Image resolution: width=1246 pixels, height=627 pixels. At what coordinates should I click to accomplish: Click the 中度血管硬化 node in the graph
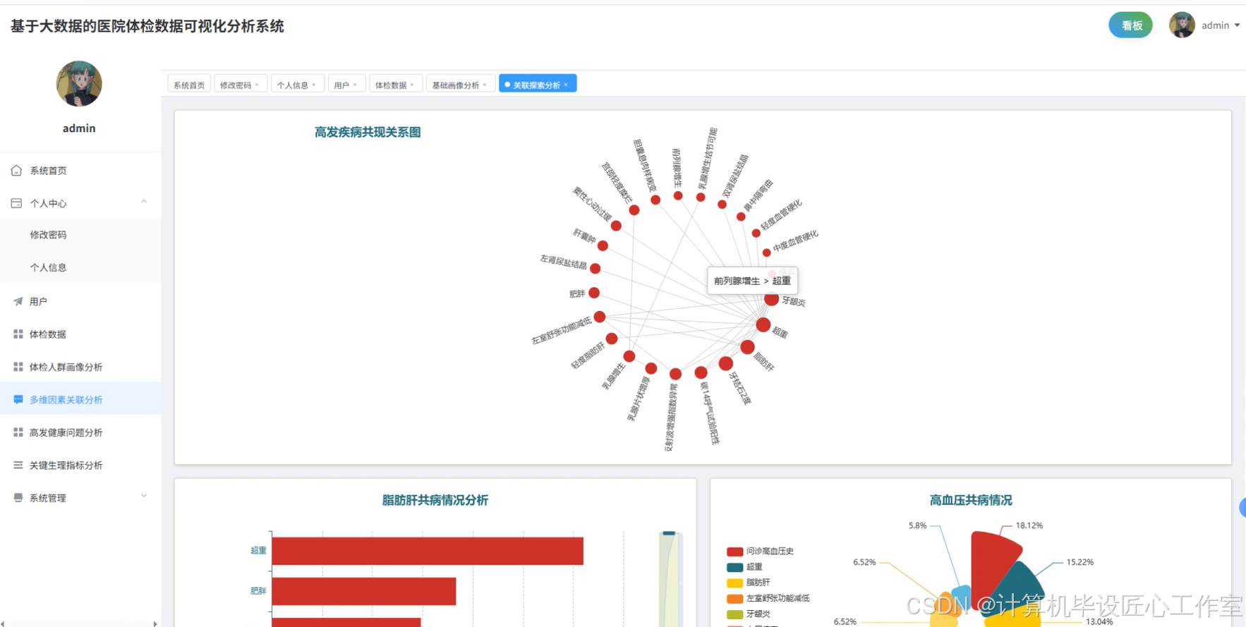tap(767, 252)
